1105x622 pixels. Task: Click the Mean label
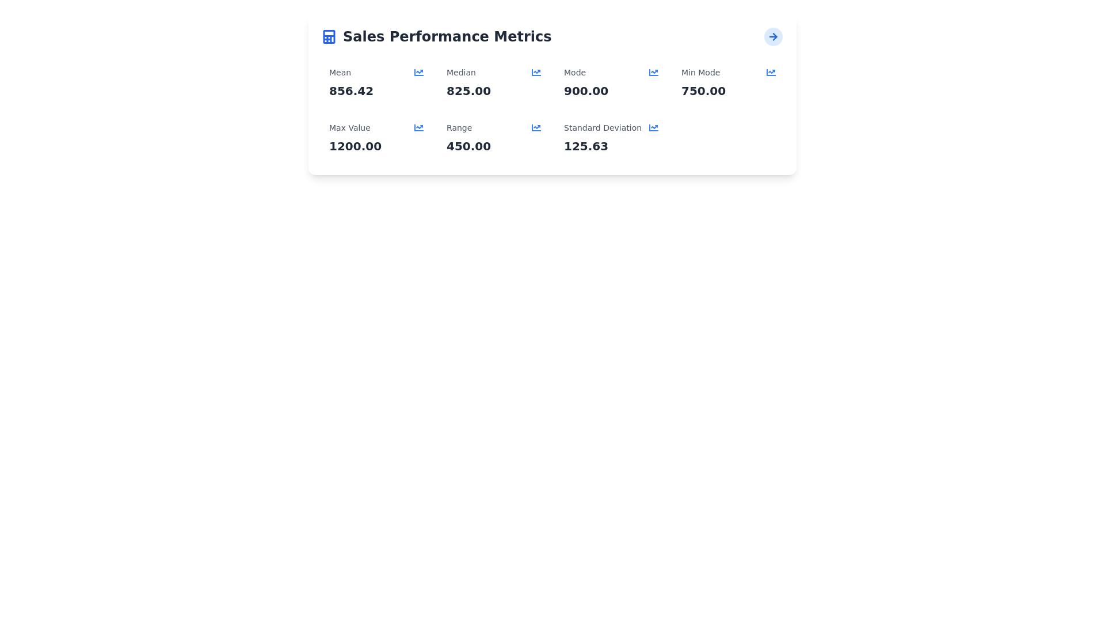(x=340, y=73)
